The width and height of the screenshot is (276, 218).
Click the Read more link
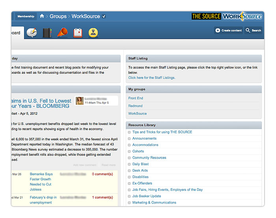pos(108,165)
